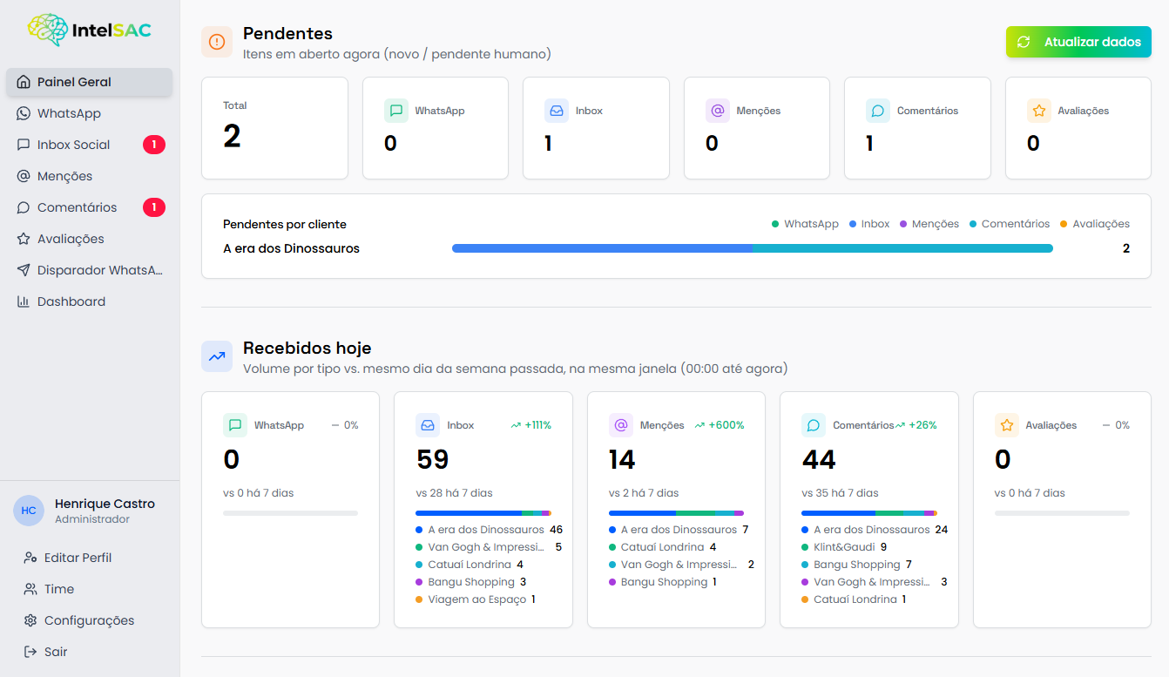Click the Menções stacked bar in Recebidos hoje
This screenshot has width=1169, height=677.
point(676,513)
